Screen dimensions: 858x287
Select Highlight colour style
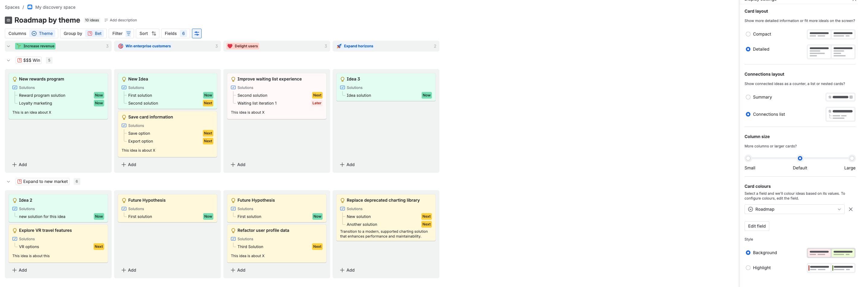click(748, 268)
